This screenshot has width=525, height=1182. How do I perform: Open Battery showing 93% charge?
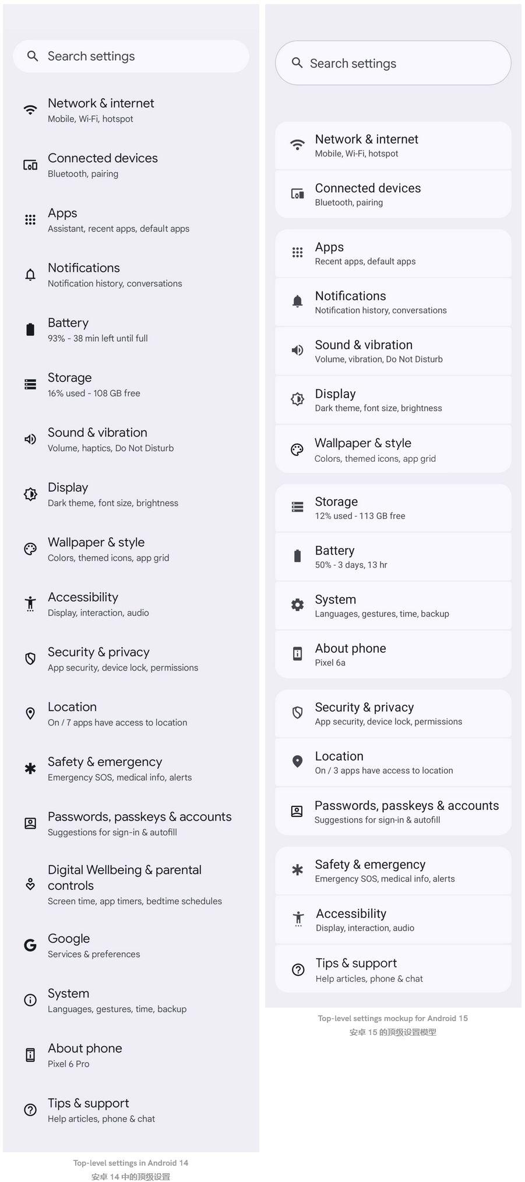[131, 330]
